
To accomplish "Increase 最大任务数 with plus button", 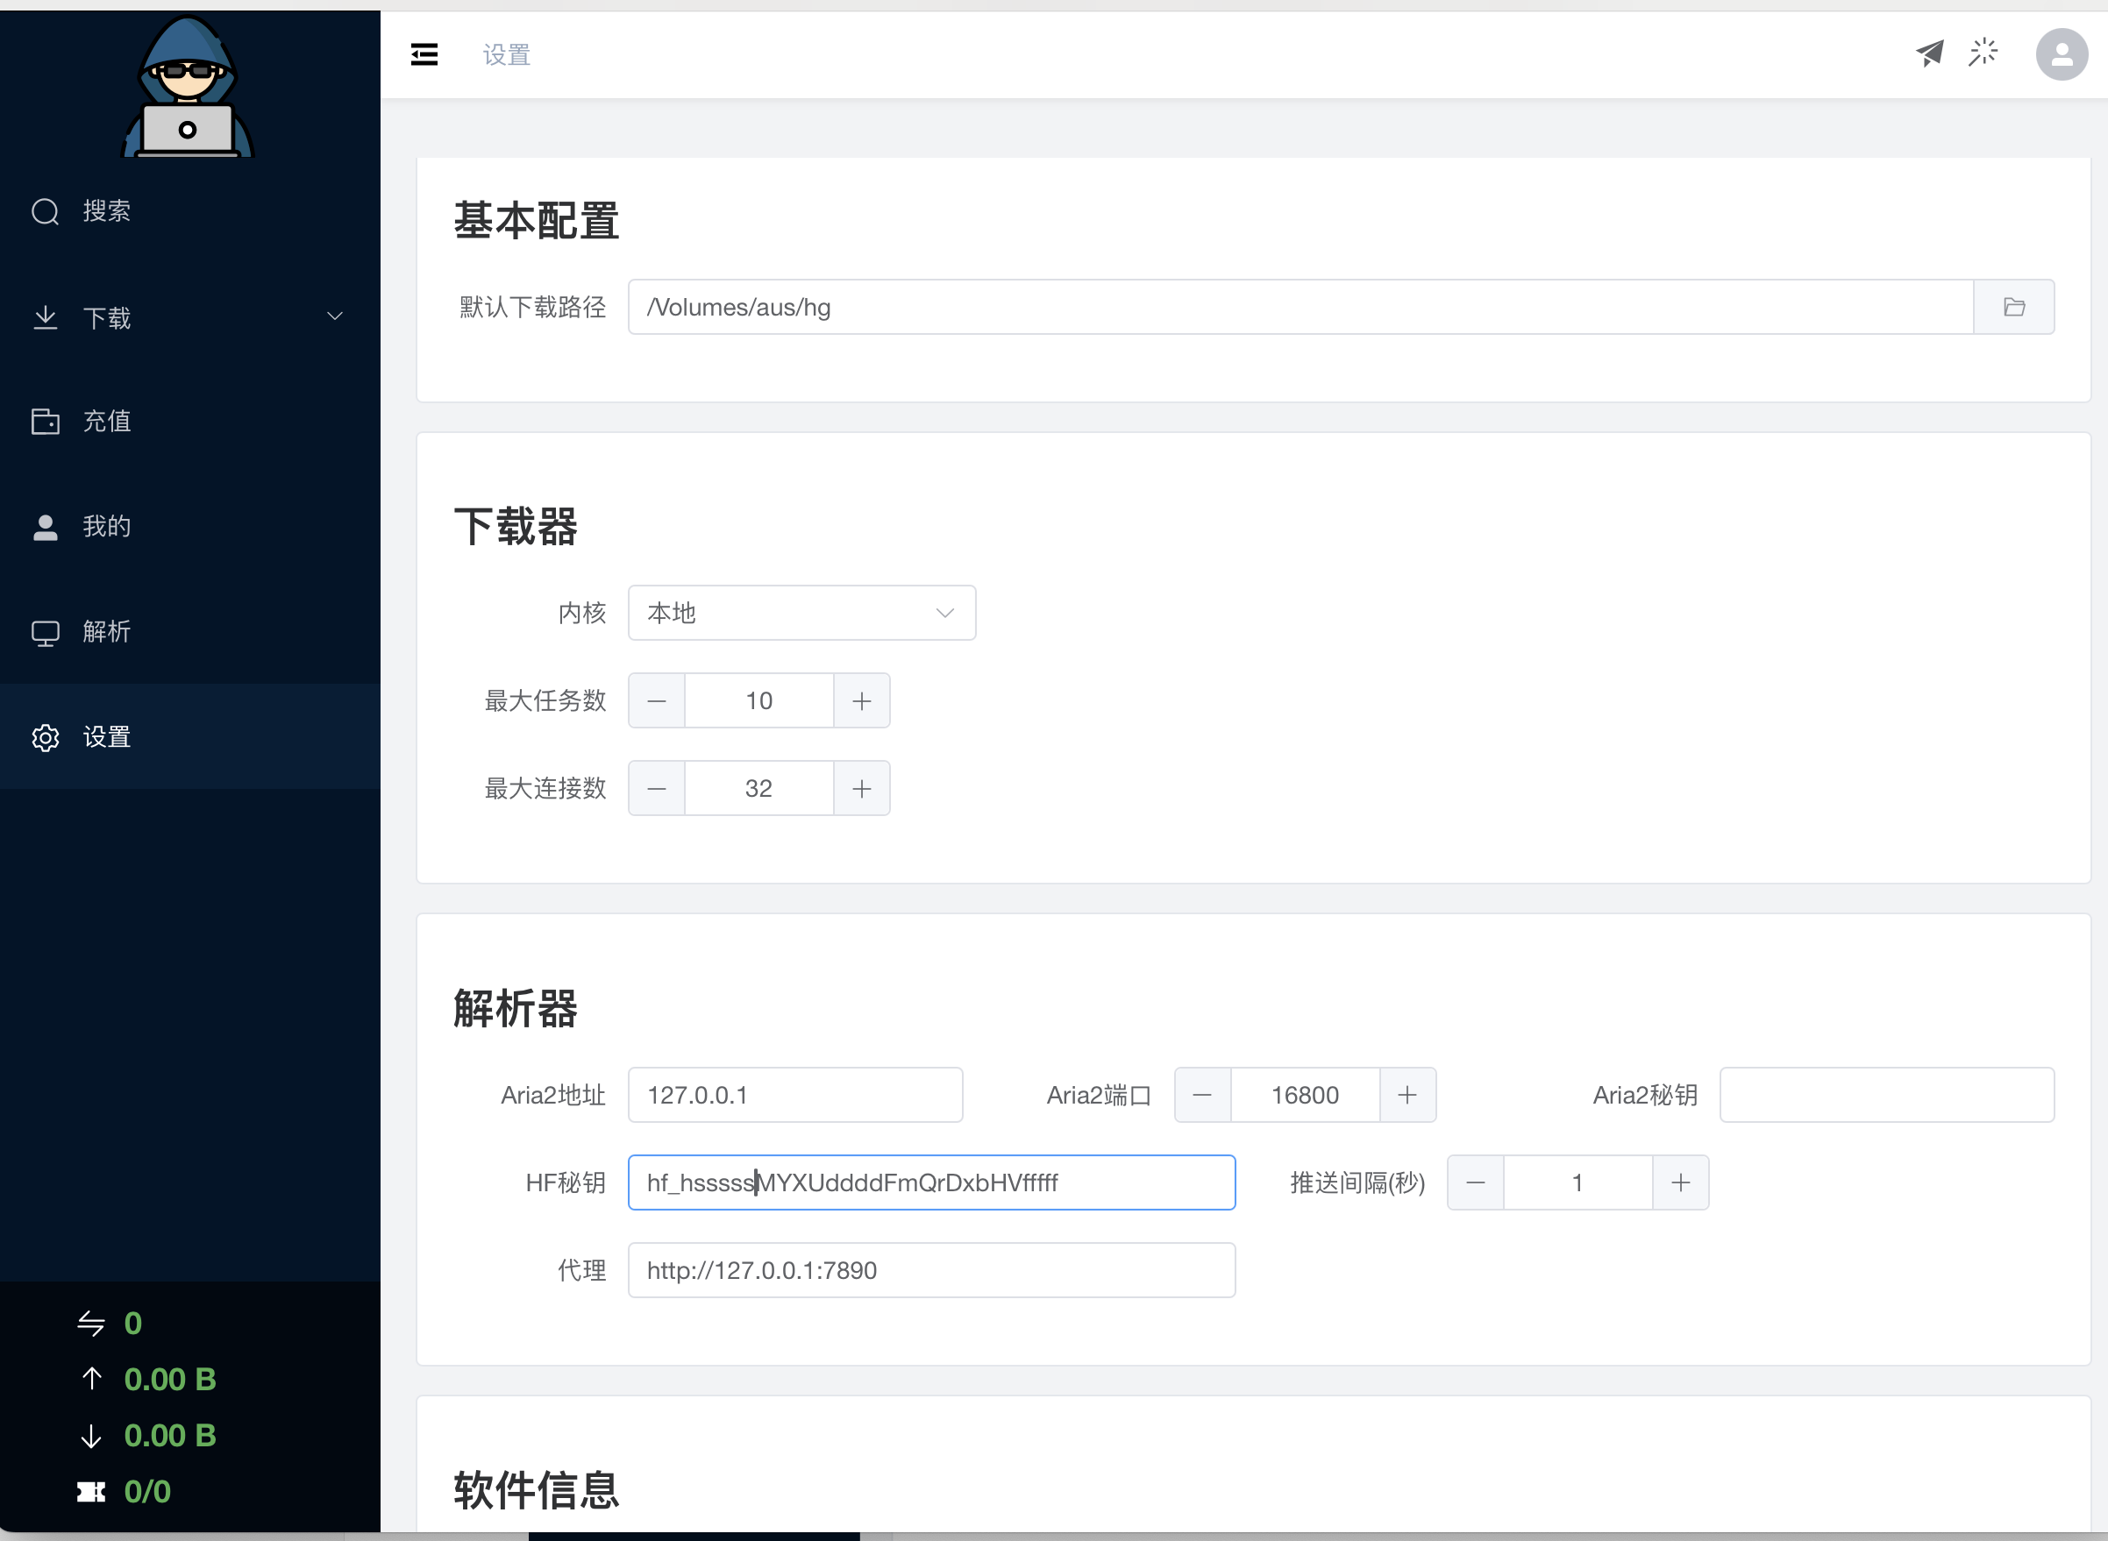I will 861,701.
